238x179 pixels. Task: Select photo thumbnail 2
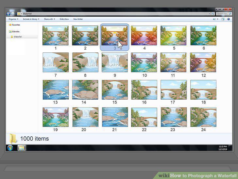point(85,35)
